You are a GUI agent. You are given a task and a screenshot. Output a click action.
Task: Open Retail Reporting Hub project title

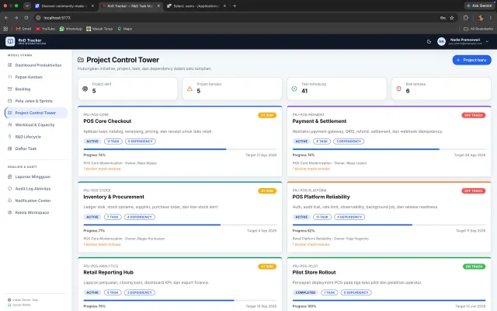pyautogui.click(x=109, y=272)
